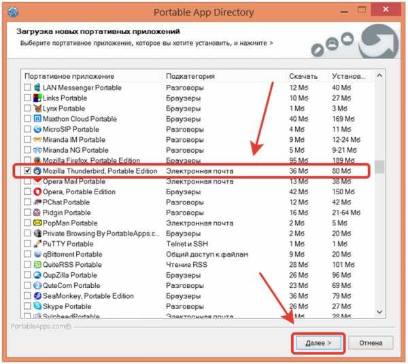Viewport: 408px width, 364px height.
Task: Enable the Lynx Portable checkbox
Action: [x=27, y=108]
